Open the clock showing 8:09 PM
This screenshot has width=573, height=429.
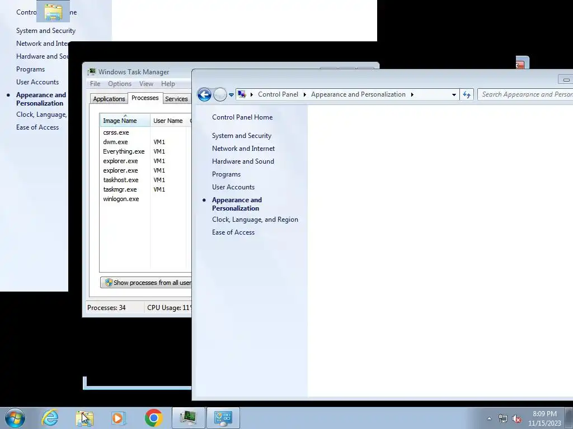click(544, 418)
